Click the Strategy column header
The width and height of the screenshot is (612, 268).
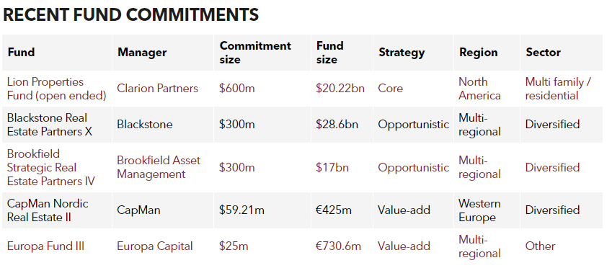402,53
